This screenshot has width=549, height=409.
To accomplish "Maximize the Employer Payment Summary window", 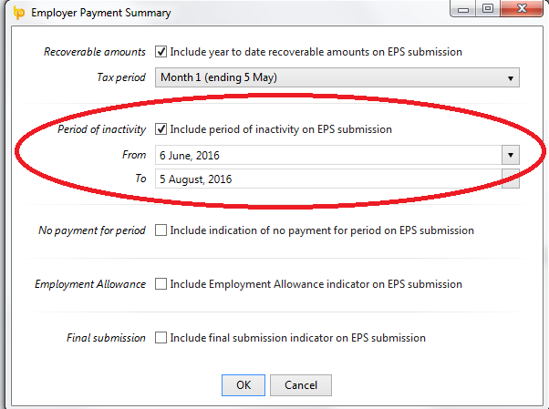I will pyautogui.click(x=488, y=9).
